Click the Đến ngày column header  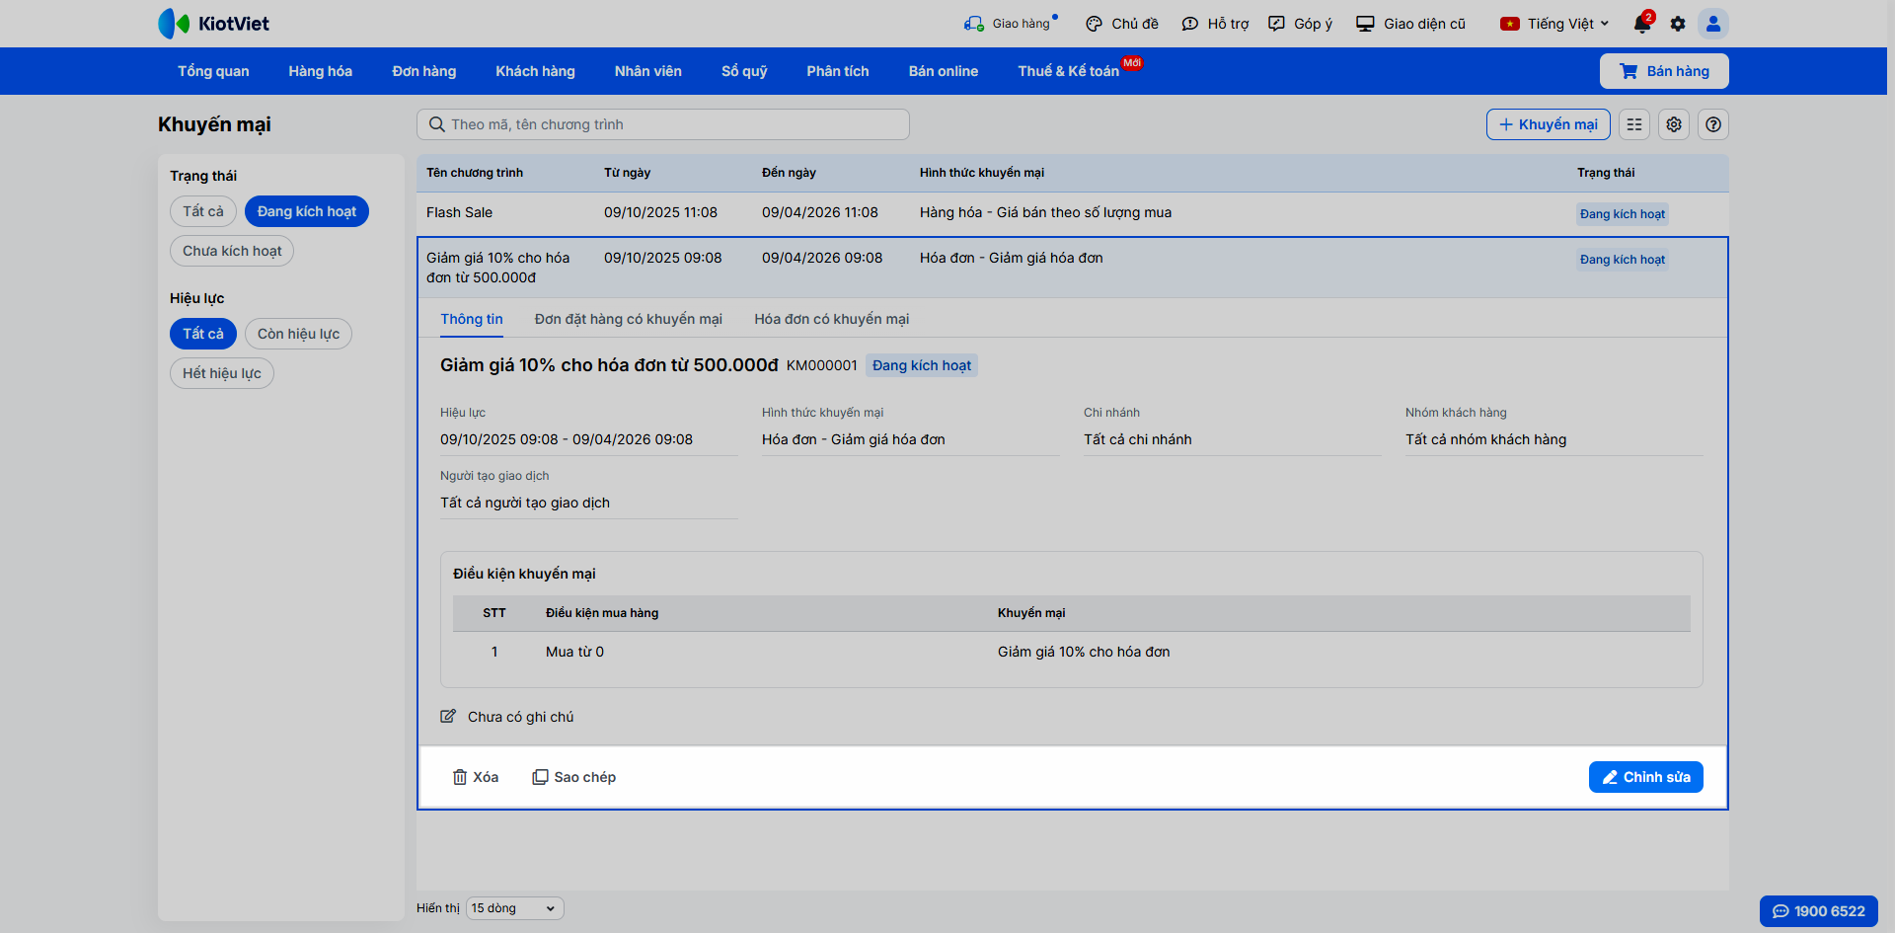[x=789, y=173]
